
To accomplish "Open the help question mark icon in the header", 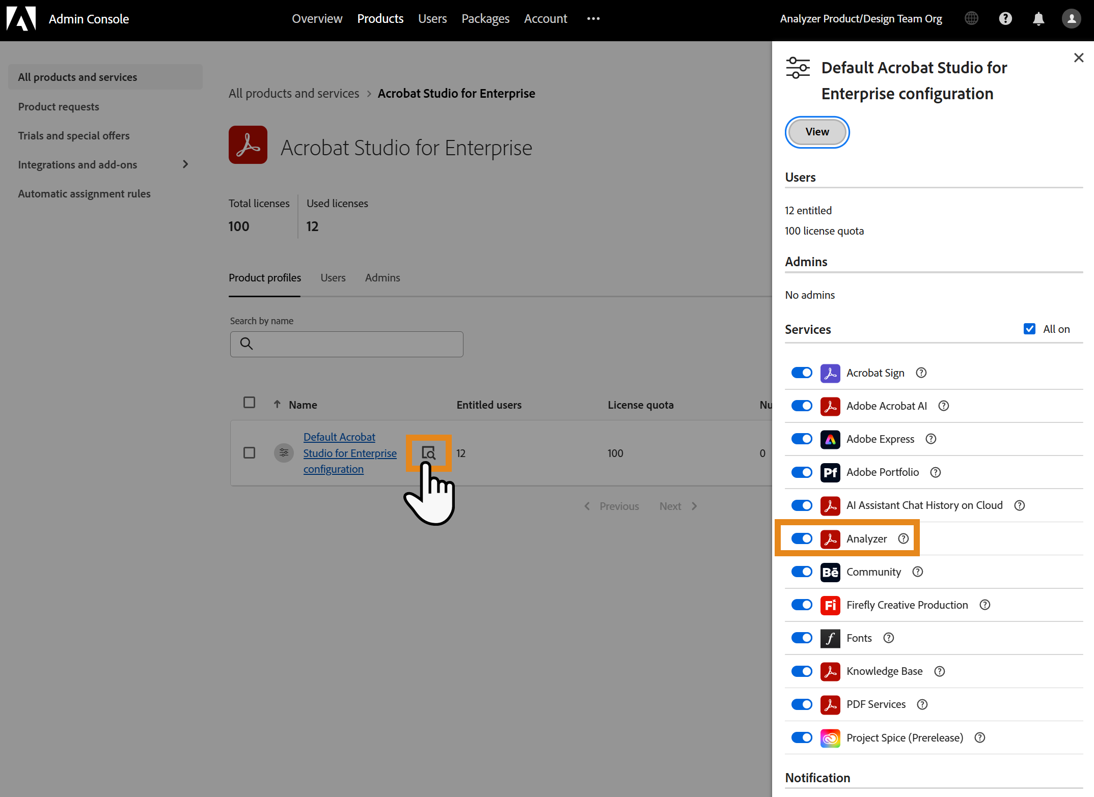I will click(1005, 19).
